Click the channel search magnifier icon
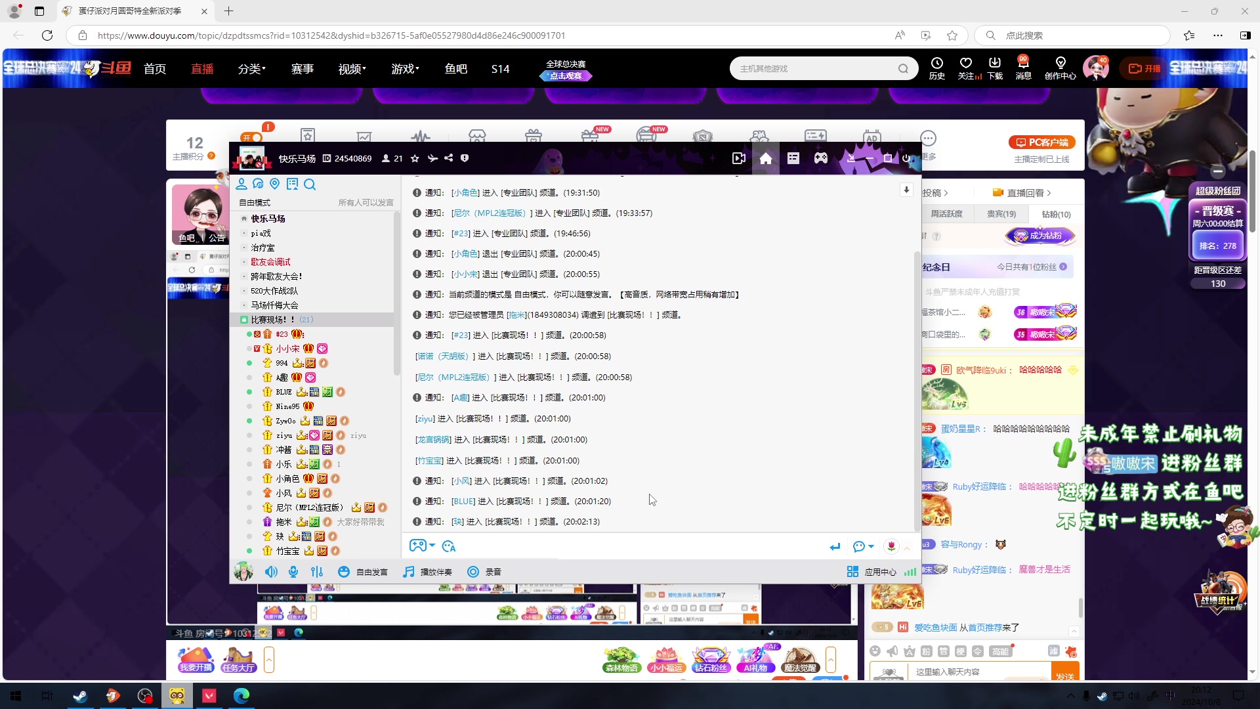This screenshot has height=709, width=1260. click(x=310, y=184)
